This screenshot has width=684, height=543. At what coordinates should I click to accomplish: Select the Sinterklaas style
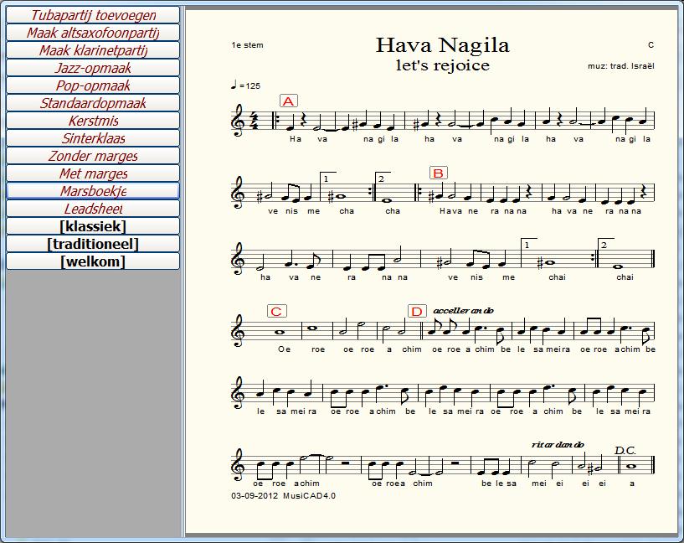(x=93, y=138)
